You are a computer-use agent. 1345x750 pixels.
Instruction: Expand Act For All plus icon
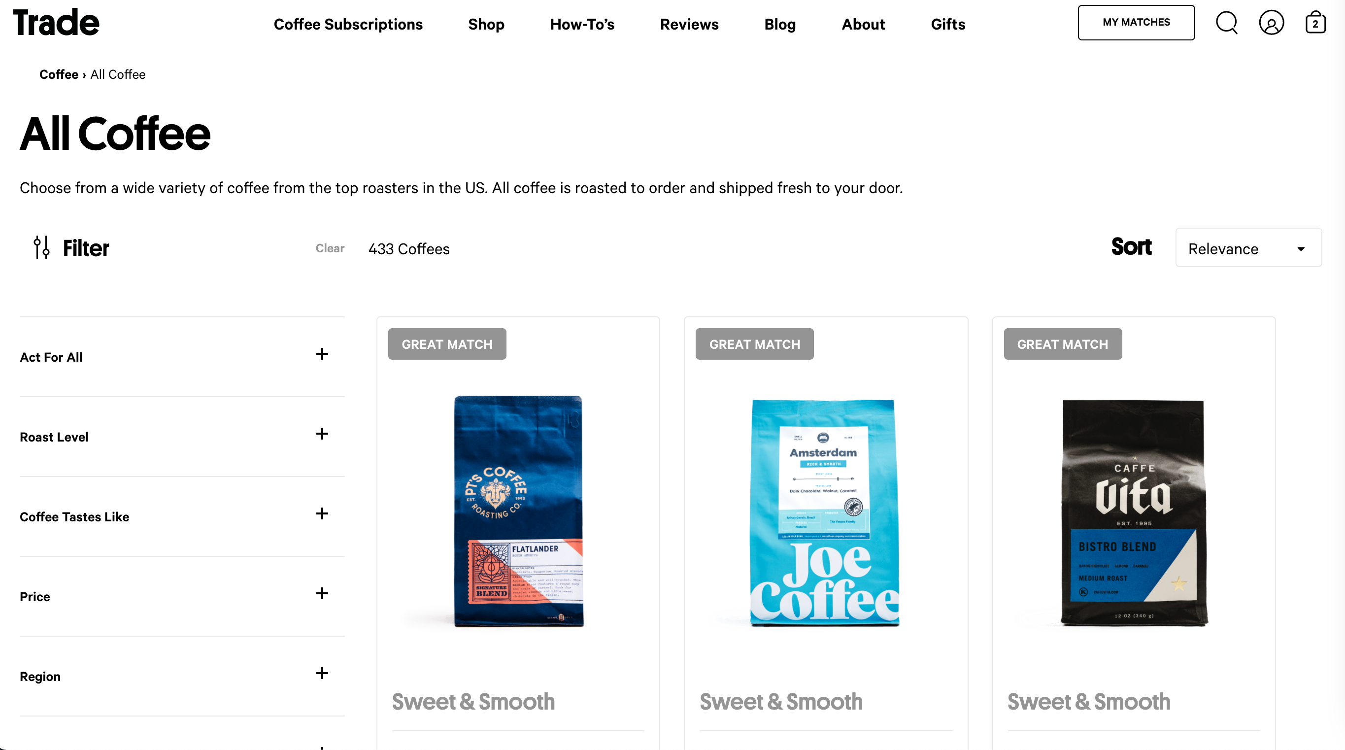click(x=322, y=354)
